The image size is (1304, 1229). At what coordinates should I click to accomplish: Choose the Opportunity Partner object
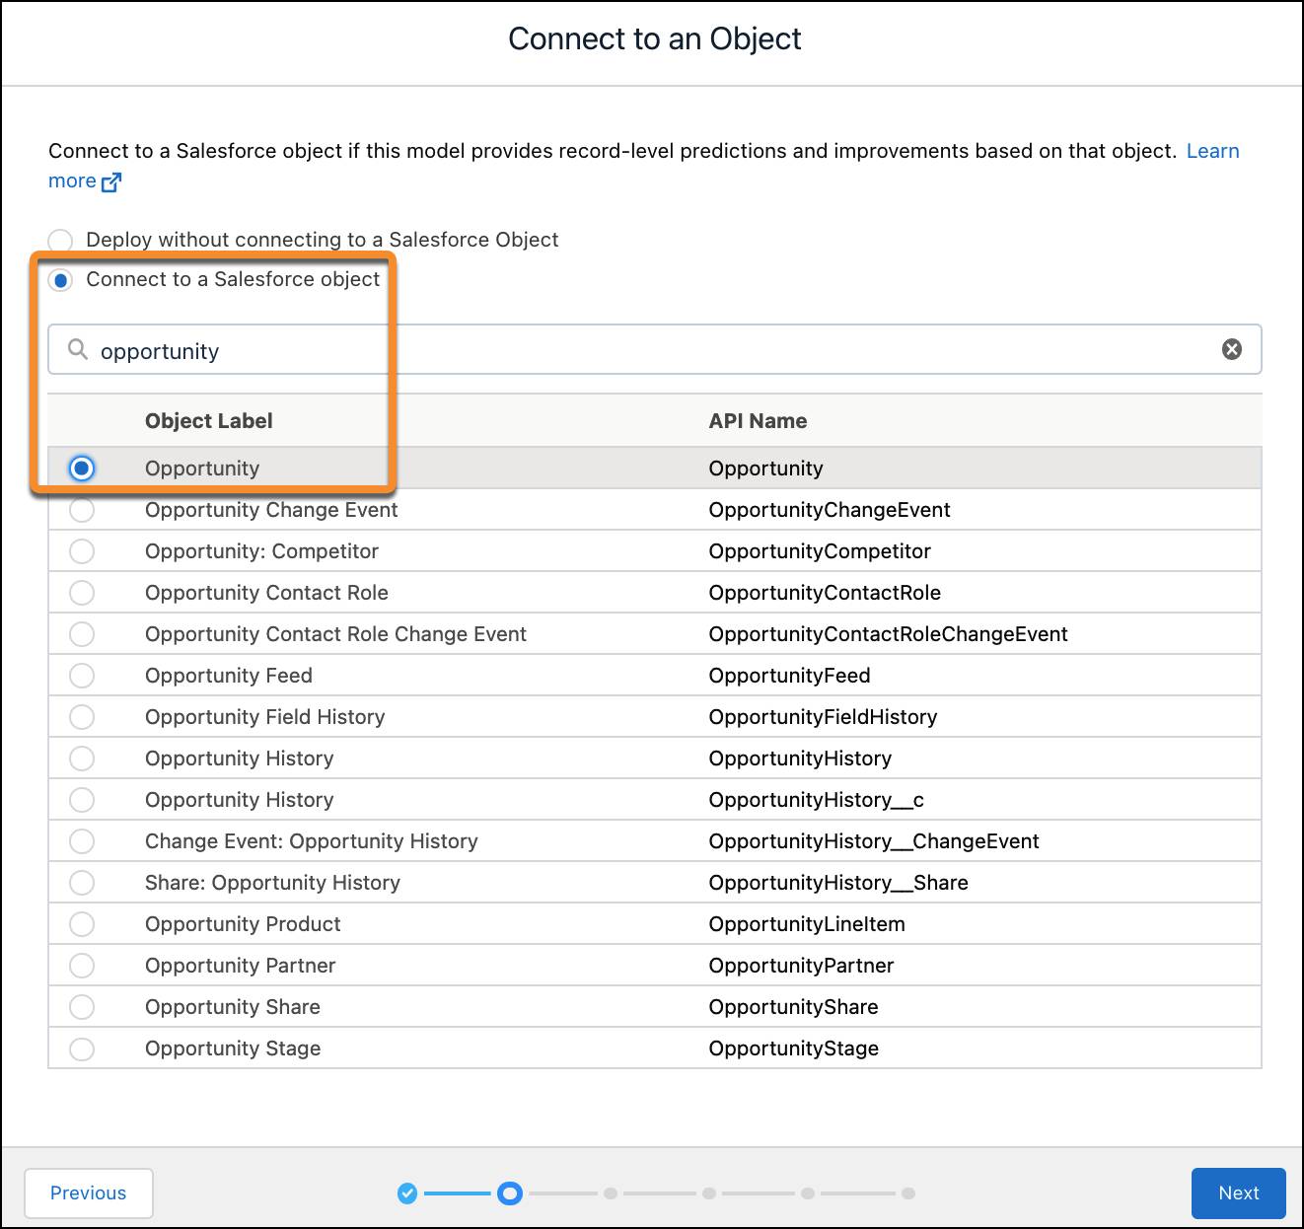point(82,965)
